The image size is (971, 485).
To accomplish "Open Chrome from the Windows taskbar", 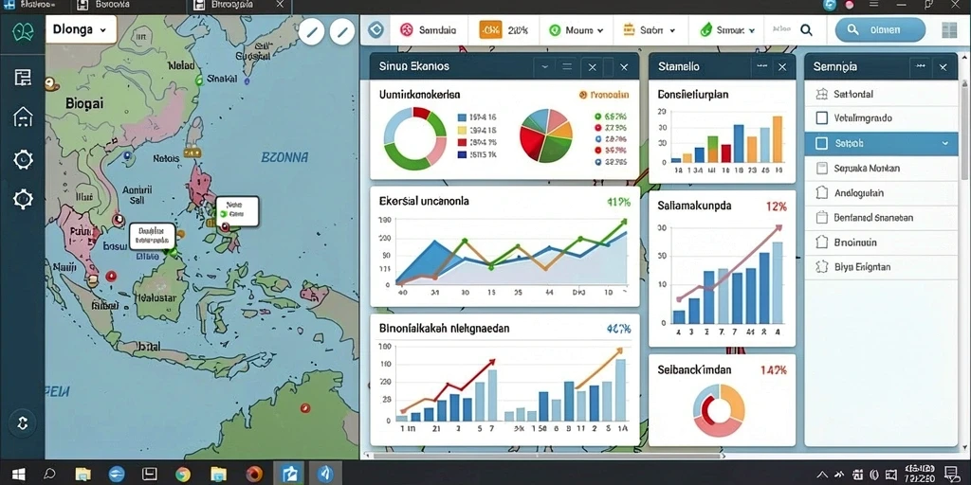I will (x=183, y=474).
